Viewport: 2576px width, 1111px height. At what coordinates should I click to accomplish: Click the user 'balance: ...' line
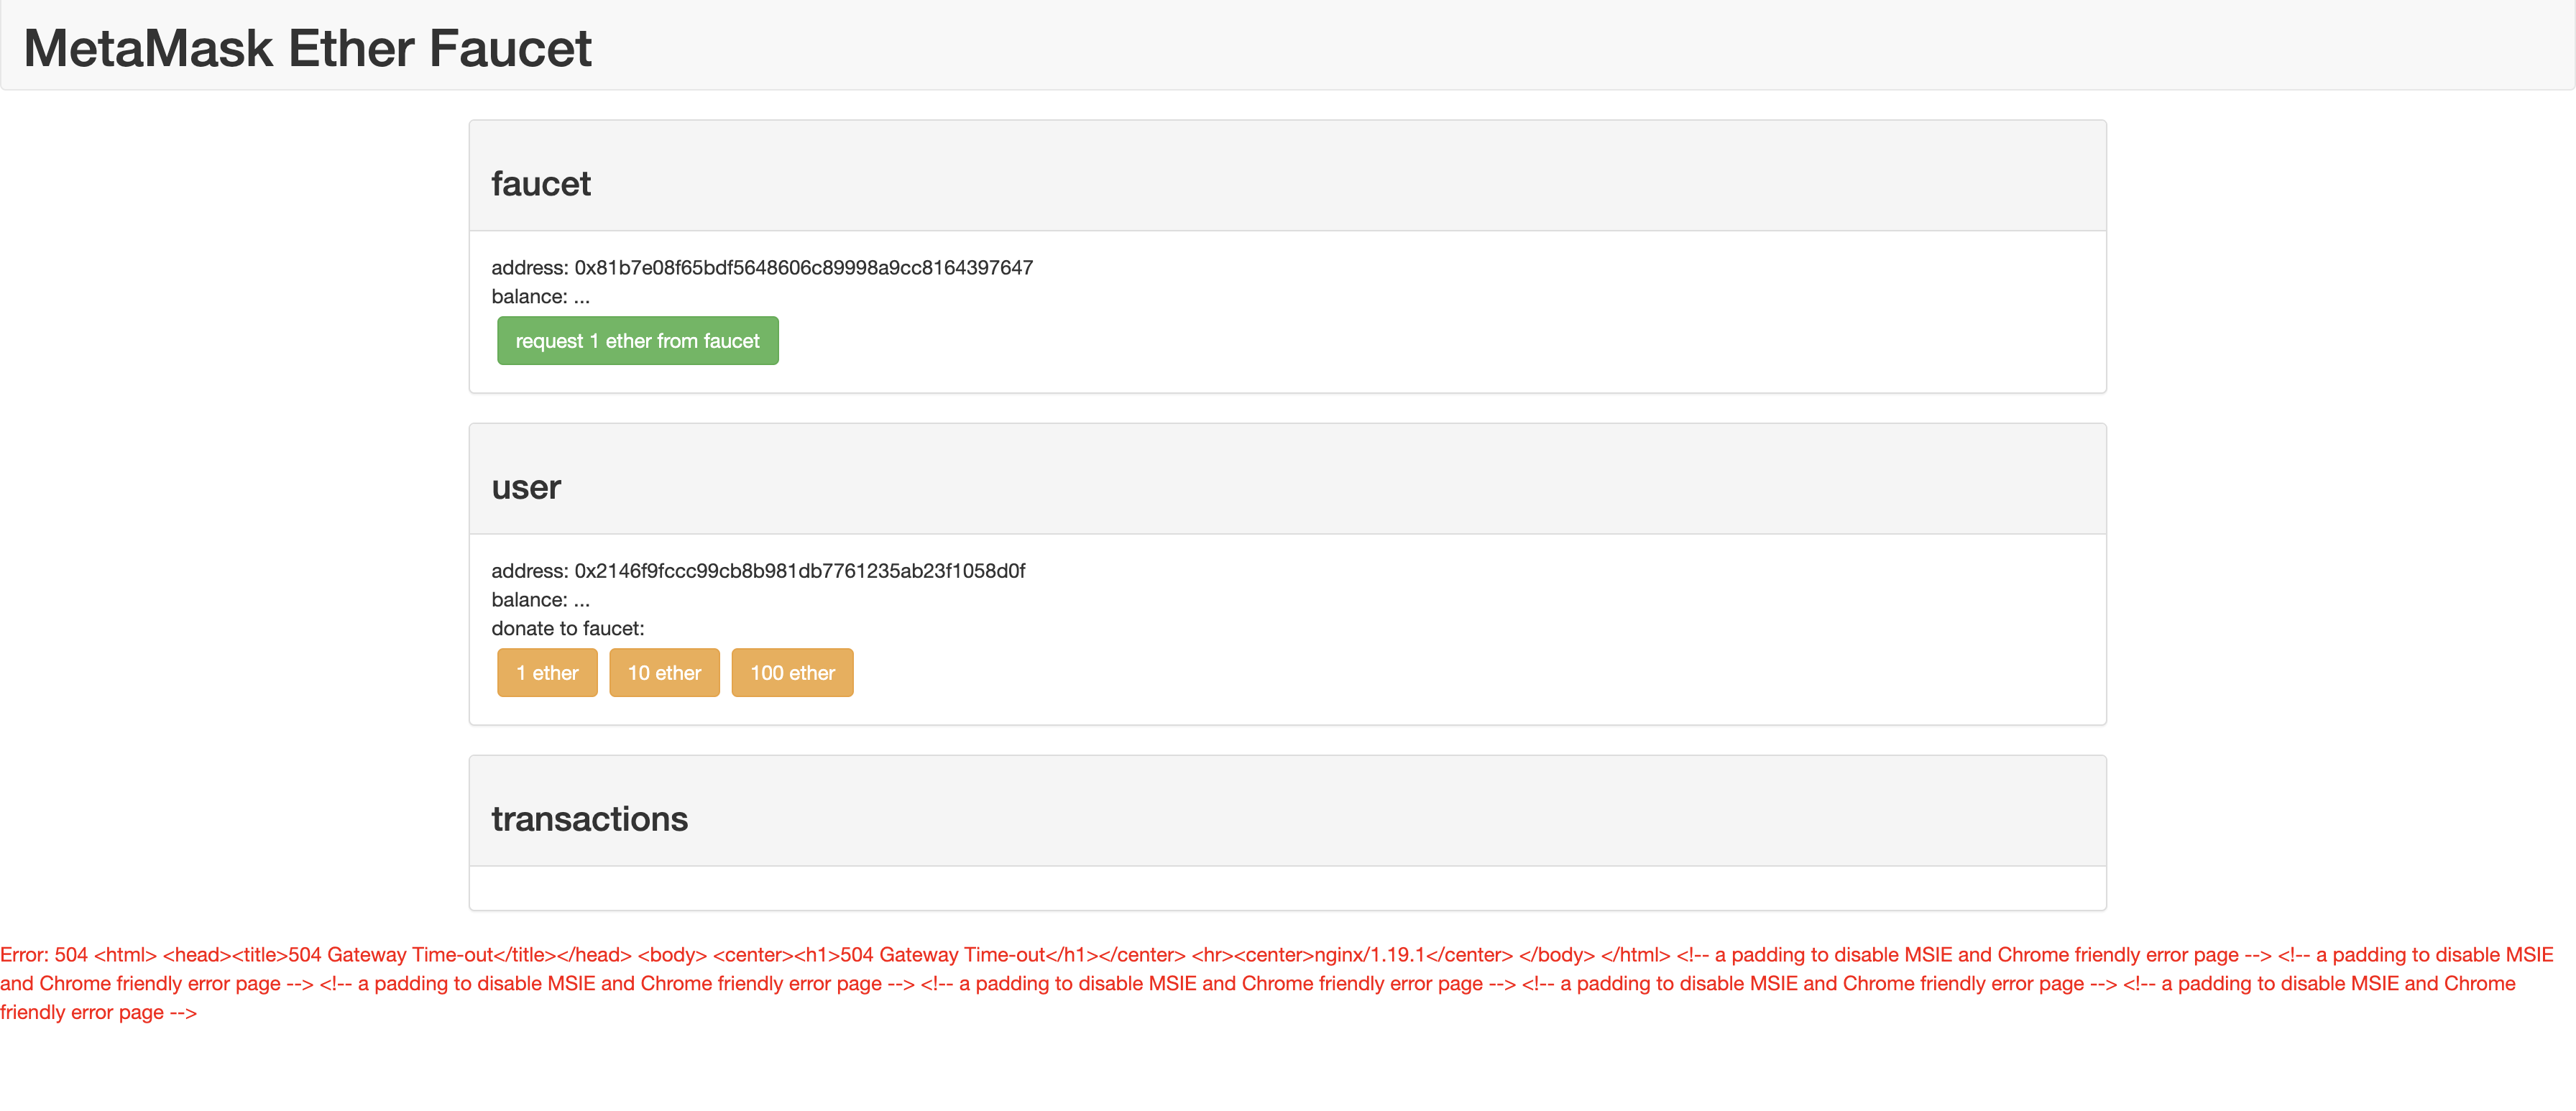click(541, 599)
